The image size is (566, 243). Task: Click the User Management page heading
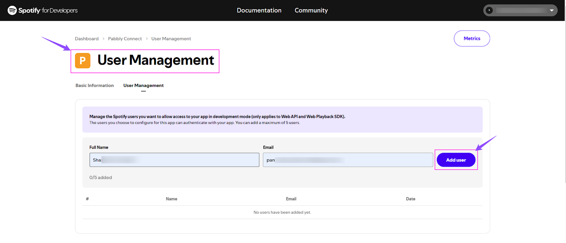[156, 60]
